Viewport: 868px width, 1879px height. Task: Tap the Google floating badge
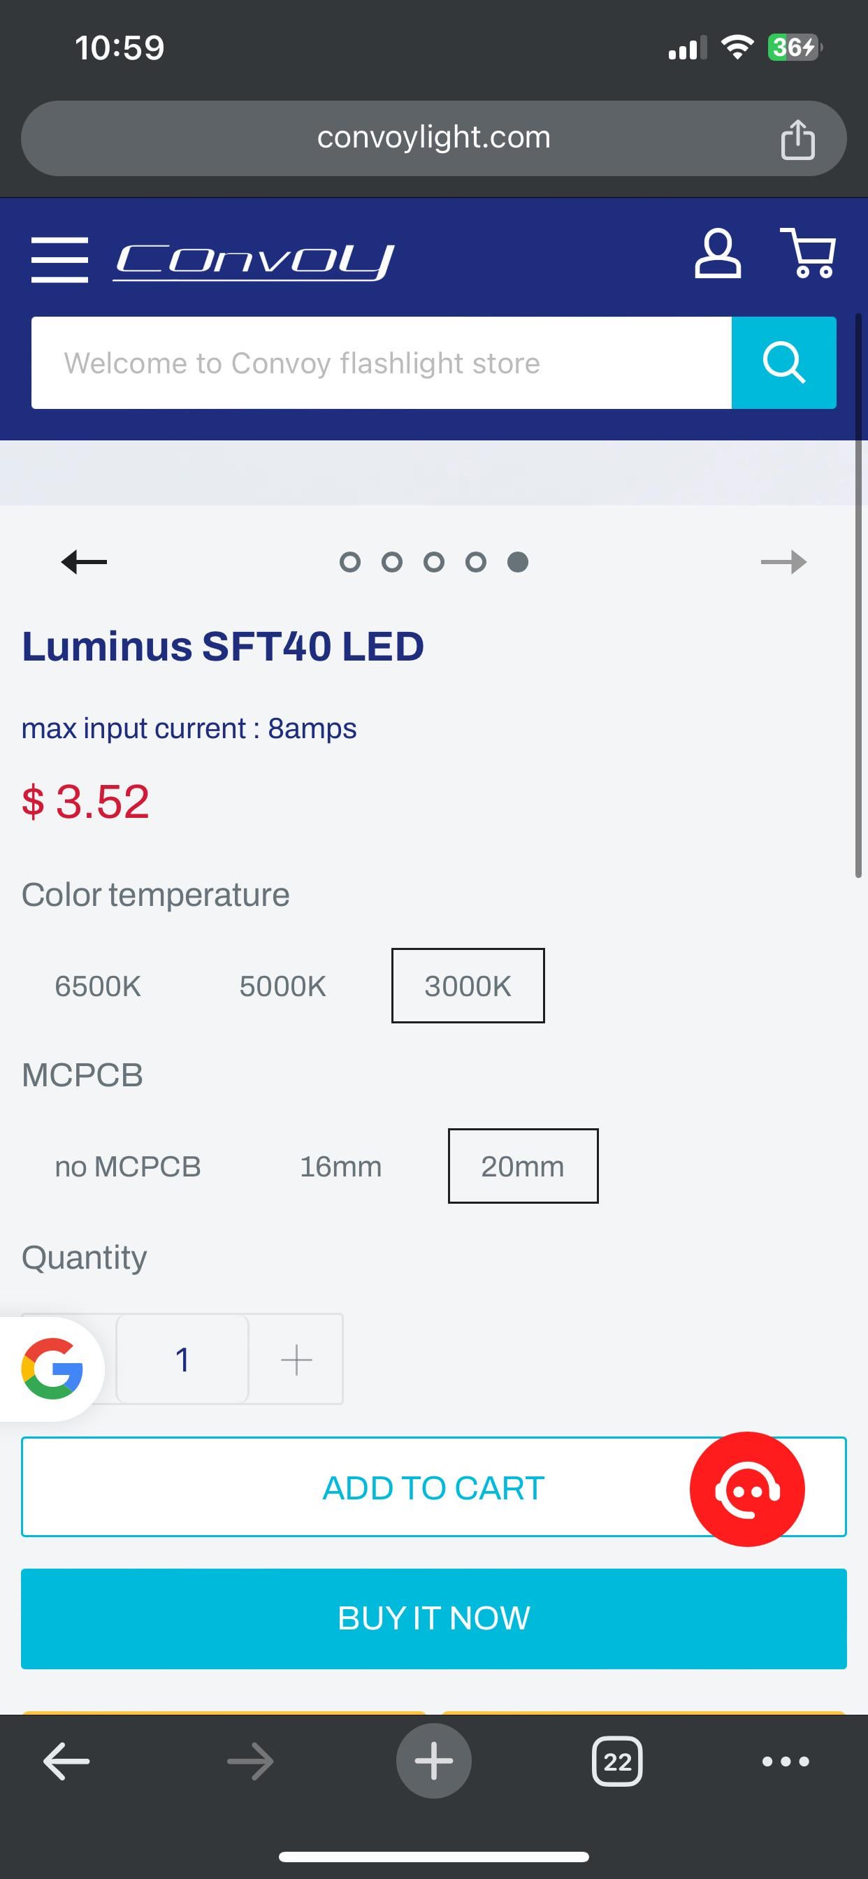[x=51, y=1369]
